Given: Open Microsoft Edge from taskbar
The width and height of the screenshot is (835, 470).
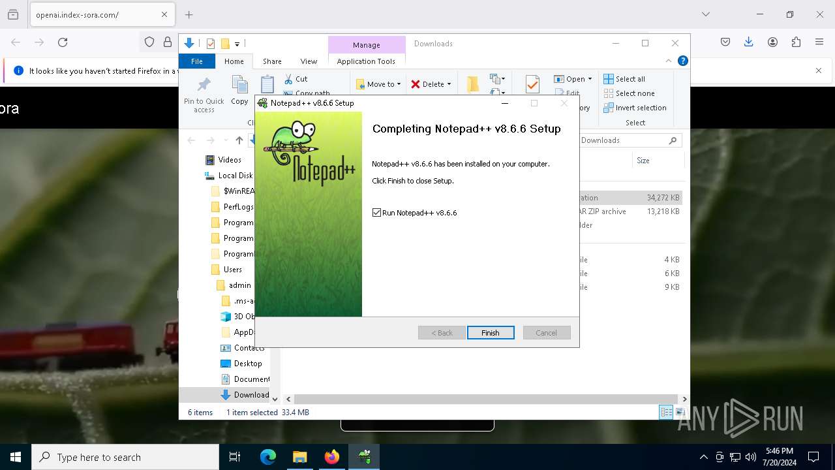Looking at the screenshot, I should [268, 457].
